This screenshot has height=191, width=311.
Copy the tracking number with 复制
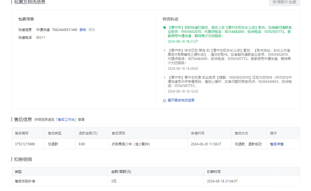click(x=83, y=30)
